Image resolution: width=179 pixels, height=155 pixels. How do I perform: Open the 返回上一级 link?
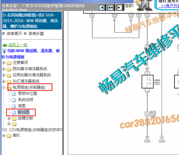[x=18, y=45]
